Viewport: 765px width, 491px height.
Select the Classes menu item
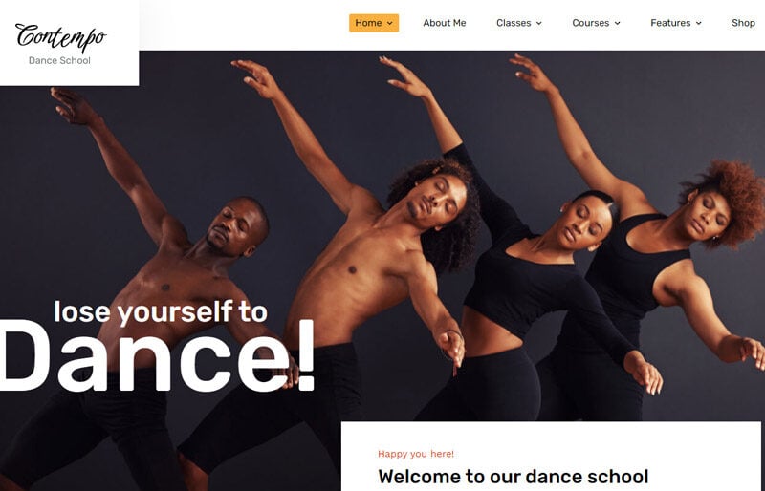[x=514, y=23]
